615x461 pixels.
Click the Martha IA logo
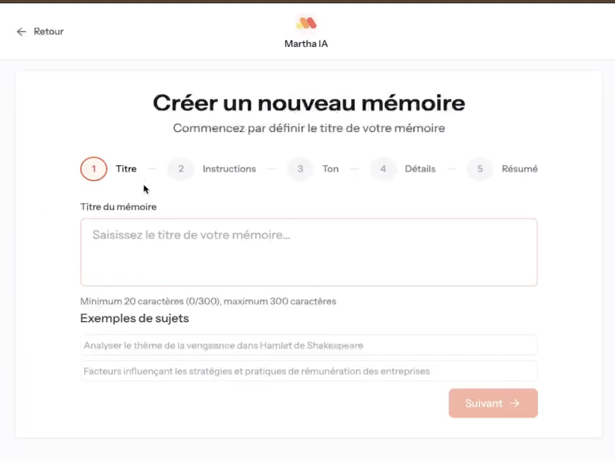[306, 23]
